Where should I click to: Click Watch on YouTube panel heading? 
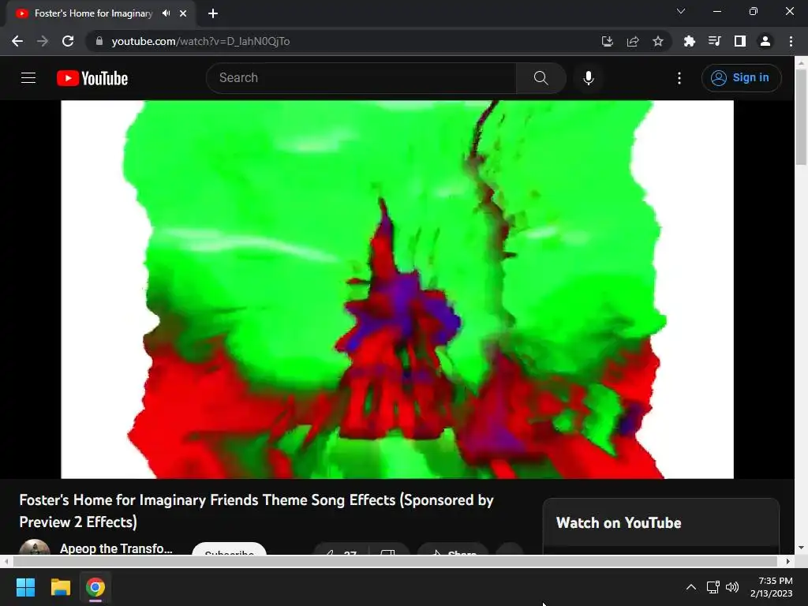pos(619,522)
